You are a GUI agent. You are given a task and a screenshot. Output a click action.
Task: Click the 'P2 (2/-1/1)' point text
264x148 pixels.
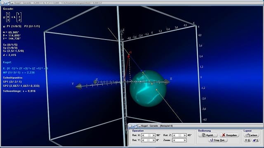[32, 26]
